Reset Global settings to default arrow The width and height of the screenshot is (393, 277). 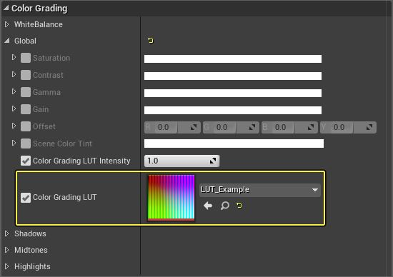[150, 40]
